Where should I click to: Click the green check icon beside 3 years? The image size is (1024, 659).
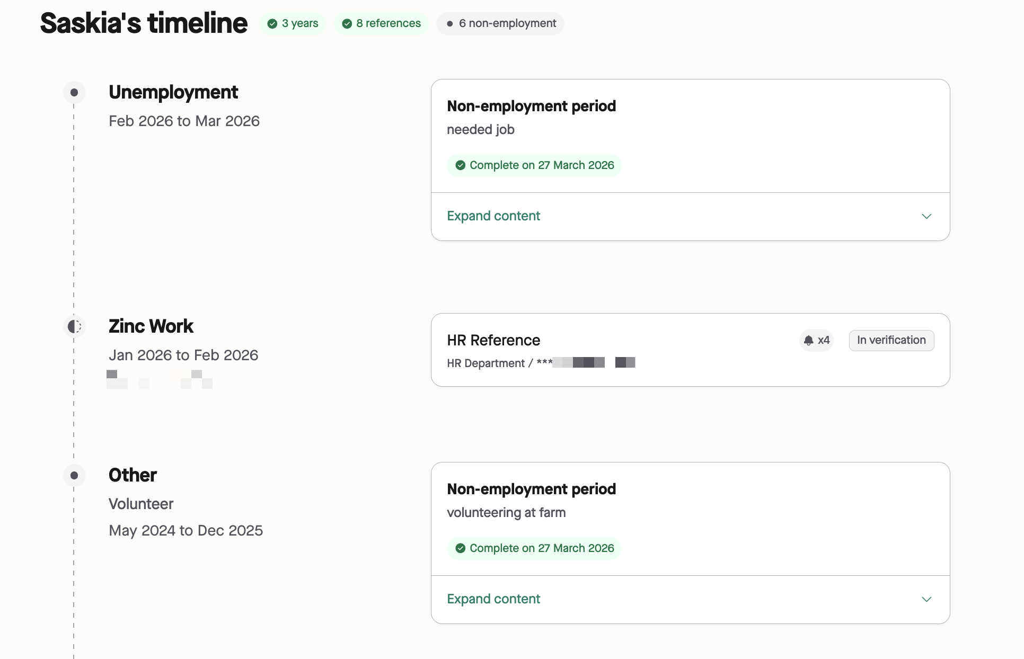point(272,24)
